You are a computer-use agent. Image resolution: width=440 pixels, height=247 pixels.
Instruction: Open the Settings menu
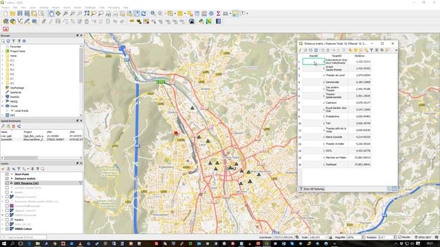click(44, 8)
